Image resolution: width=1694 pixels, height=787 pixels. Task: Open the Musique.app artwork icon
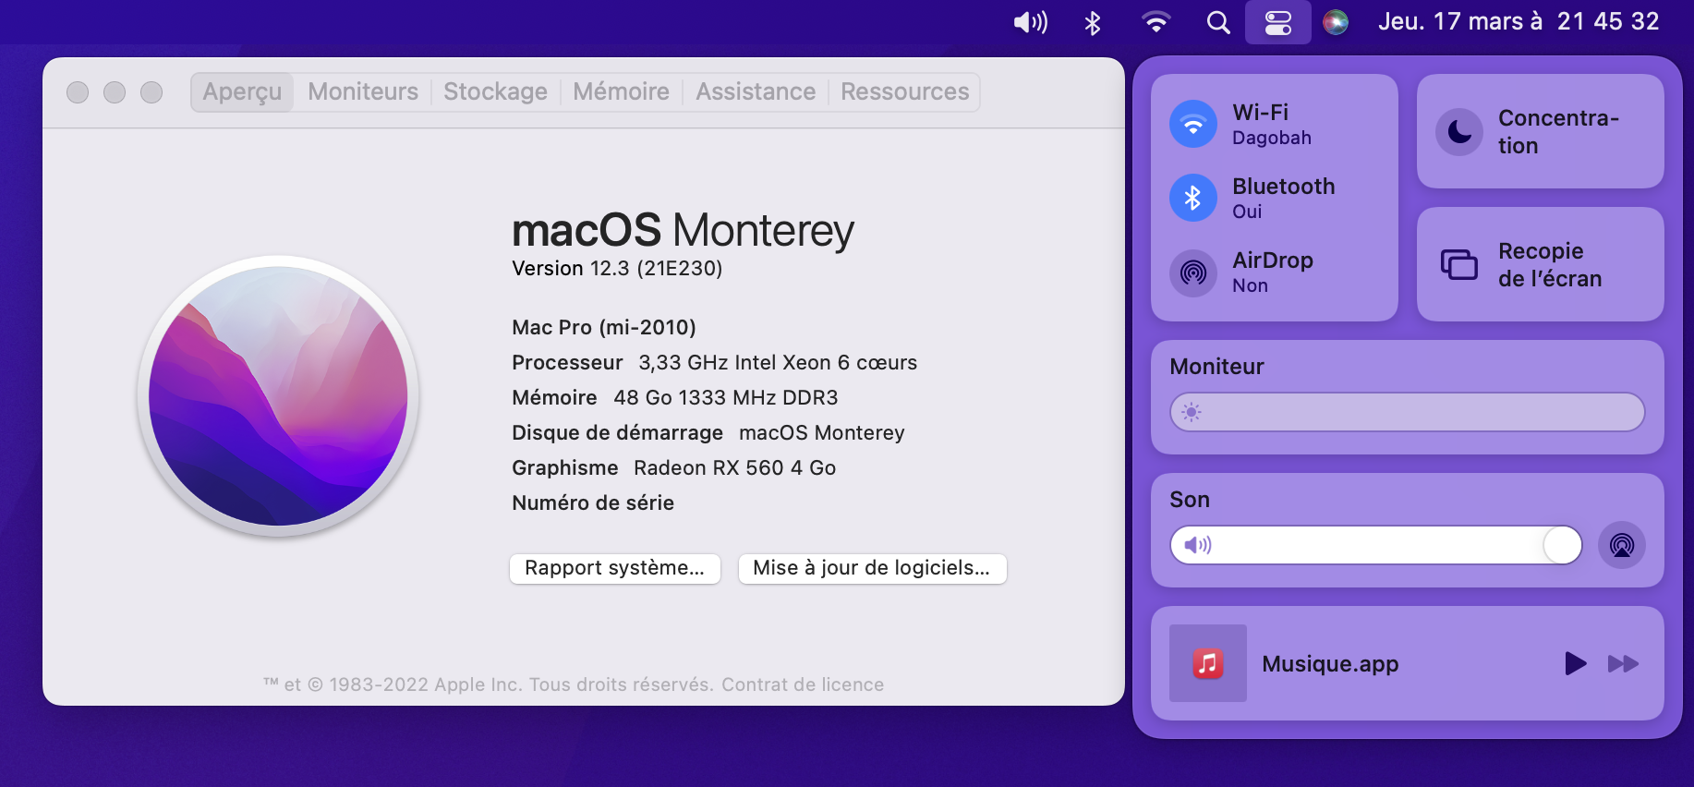[x=1208, y=663]
